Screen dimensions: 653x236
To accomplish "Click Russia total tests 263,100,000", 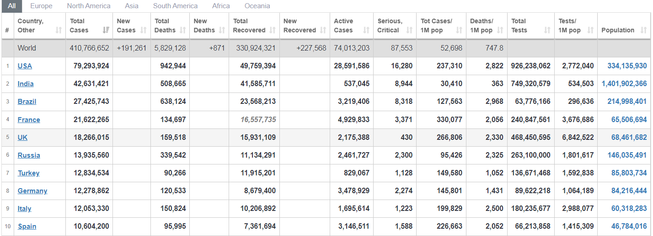I will [x=531, y=155].
